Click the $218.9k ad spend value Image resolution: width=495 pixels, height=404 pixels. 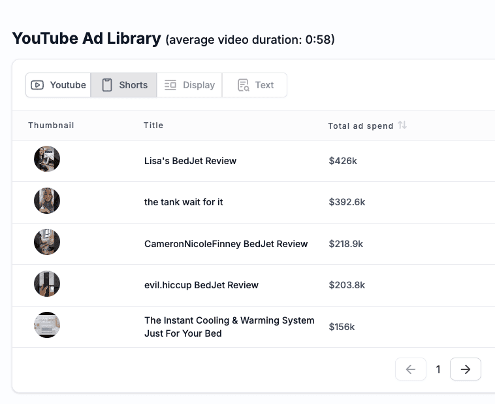point(346,244)
